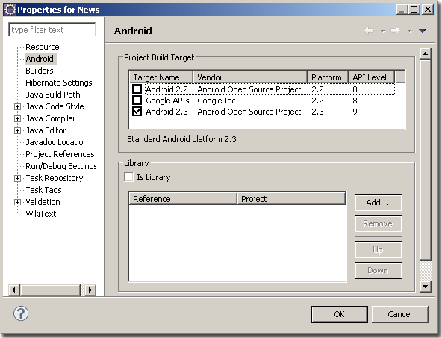Click Standard Android platform 2.3 description text

pos(182,139)
